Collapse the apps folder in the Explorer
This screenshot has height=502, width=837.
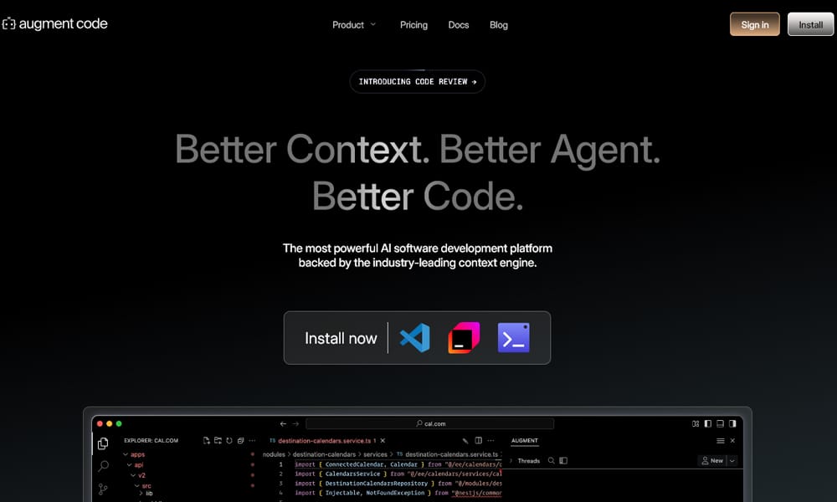[x=126, y=454]
